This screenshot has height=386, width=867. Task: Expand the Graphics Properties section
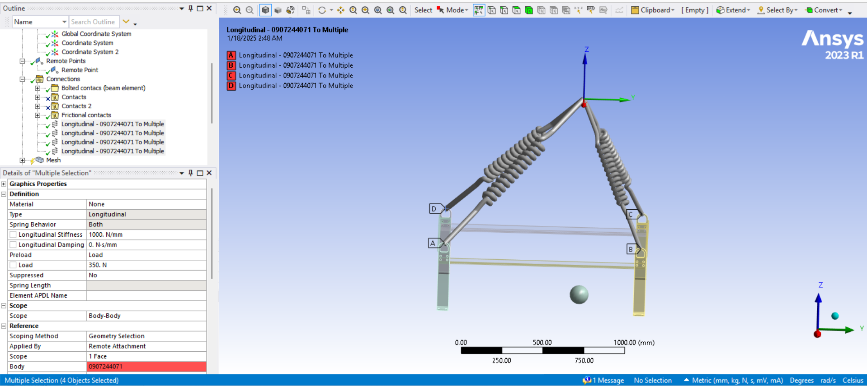[x=4, y=184]
